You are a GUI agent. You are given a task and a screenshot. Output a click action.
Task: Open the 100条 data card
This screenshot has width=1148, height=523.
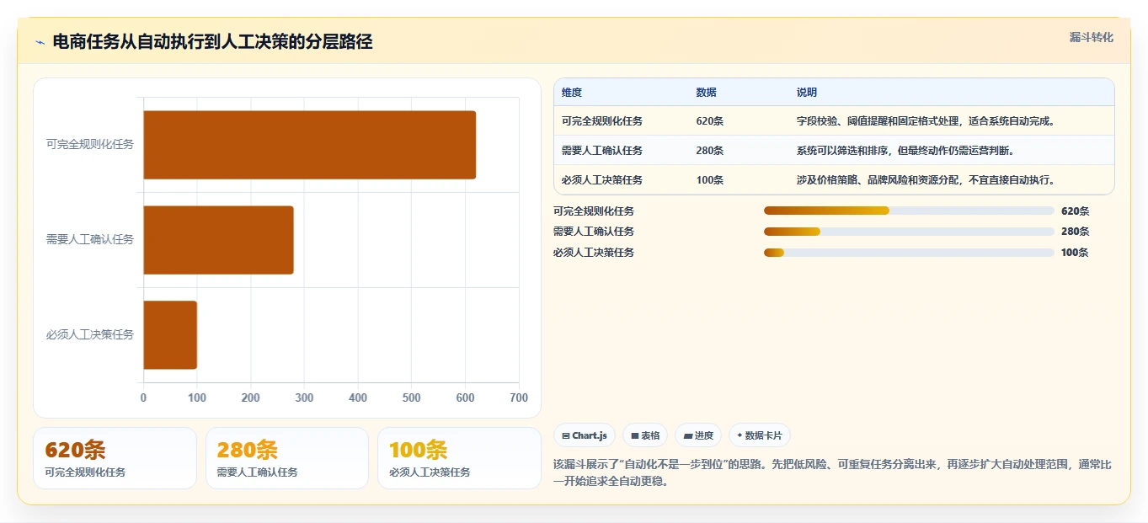[x=459, y=458]
